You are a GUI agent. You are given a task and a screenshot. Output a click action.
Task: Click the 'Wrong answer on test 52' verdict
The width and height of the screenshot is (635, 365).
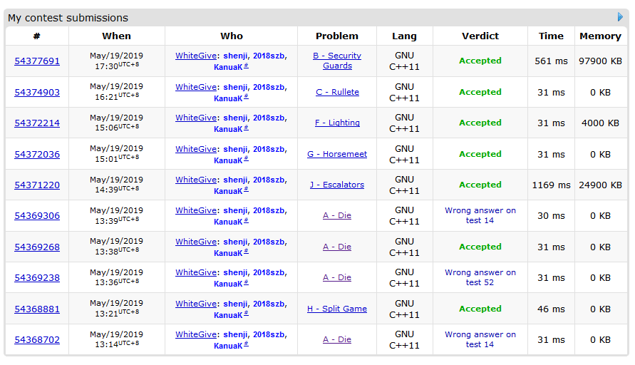480,277
